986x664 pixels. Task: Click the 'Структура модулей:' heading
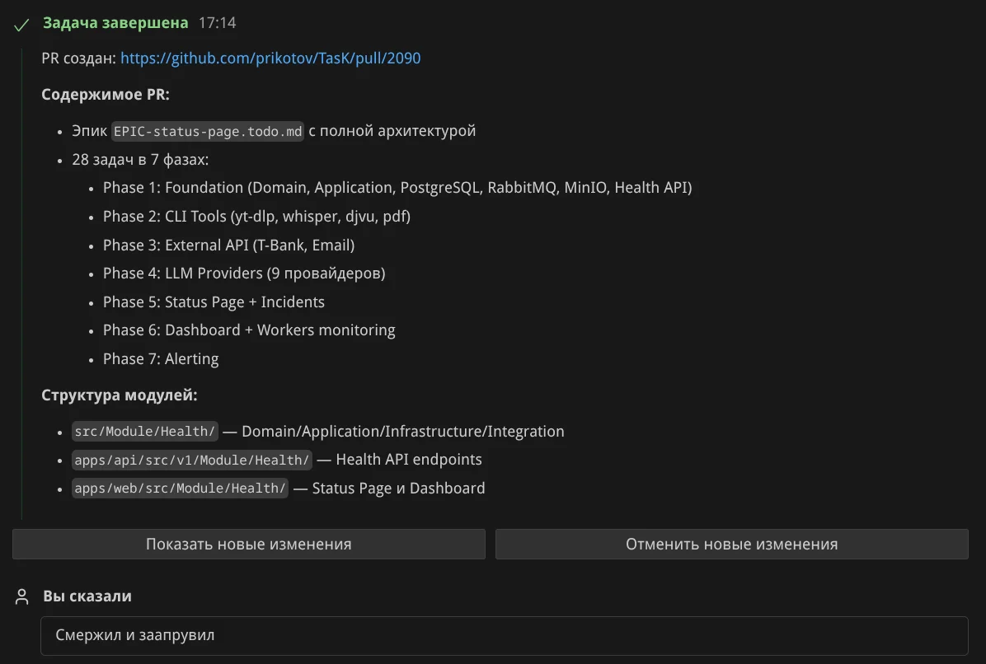pos(120,395)
